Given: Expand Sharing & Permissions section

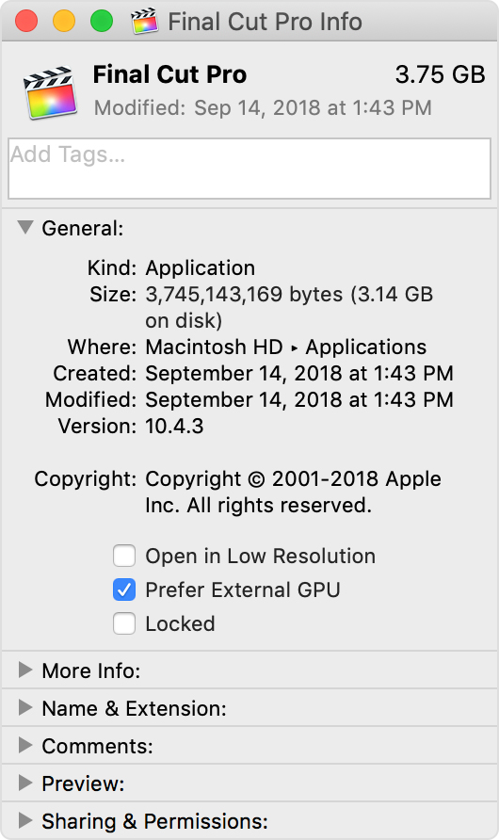Looking at the screenshot, I should pos(25,820).
